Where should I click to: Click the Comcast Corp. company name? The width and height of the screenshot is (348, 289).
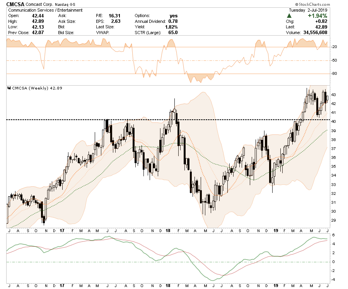(x=39, y=4)
